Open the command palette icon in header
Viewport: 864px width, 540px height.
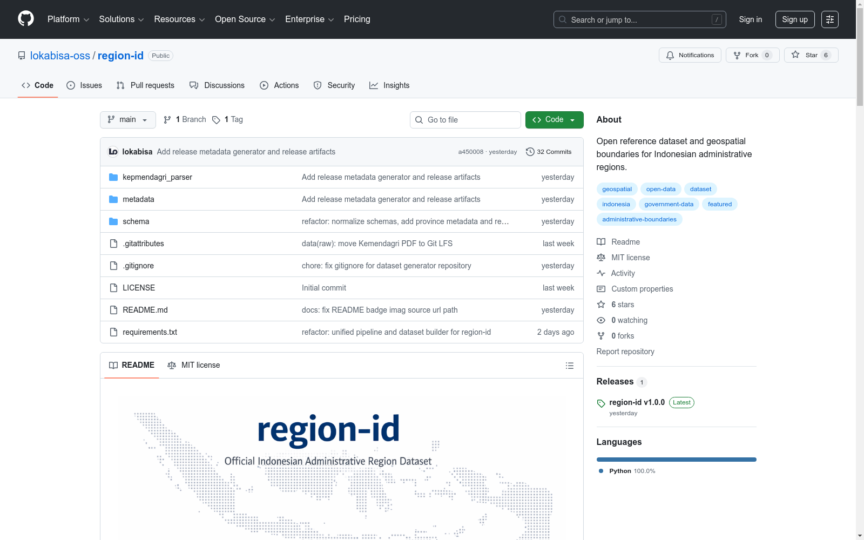click(x=830, y=19)
